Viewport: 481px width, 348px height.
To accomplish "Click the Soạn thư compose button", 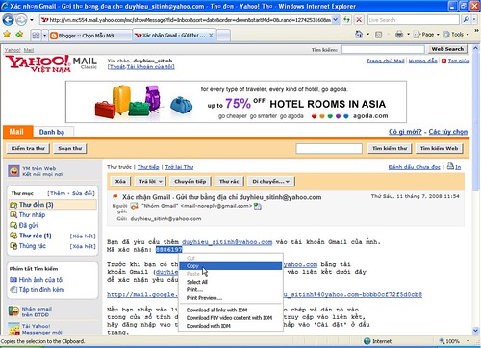I will [70, 148].
